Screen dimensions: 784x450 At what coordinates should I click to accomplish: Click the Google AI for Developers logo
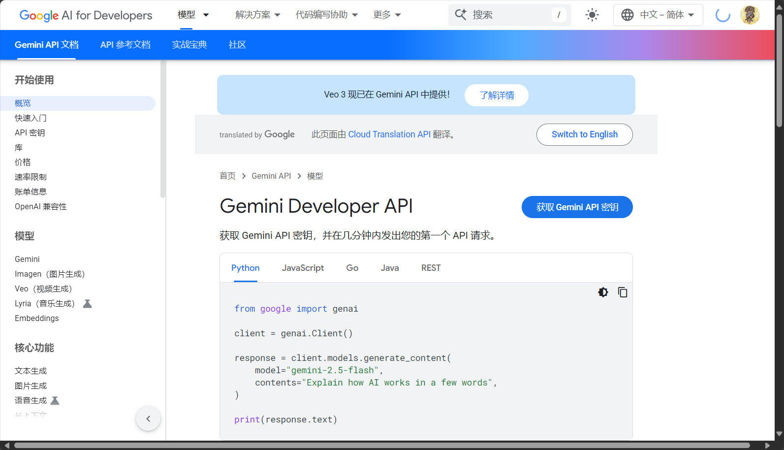pos(86,15)
